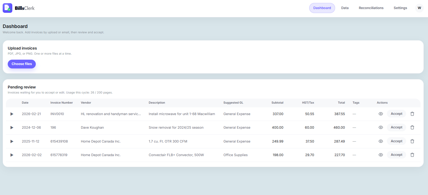
Task: Click the Invoice Number column header
Action: point(62,103)
